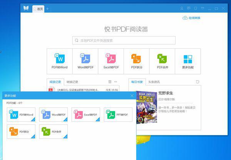Click the 在线转换 cloud link
Viewport: 231px width, 160px height.
point(191,18)
